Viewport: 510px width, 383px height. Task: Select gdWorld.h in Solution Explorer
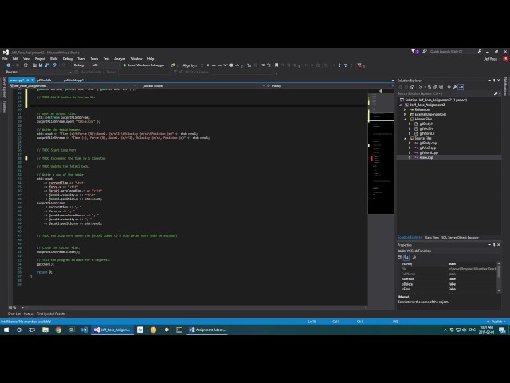coord(427,133)
